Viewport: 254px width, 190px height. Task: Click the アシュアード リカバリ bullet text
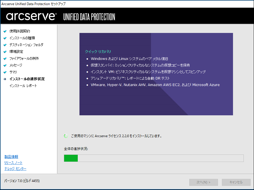130,78
